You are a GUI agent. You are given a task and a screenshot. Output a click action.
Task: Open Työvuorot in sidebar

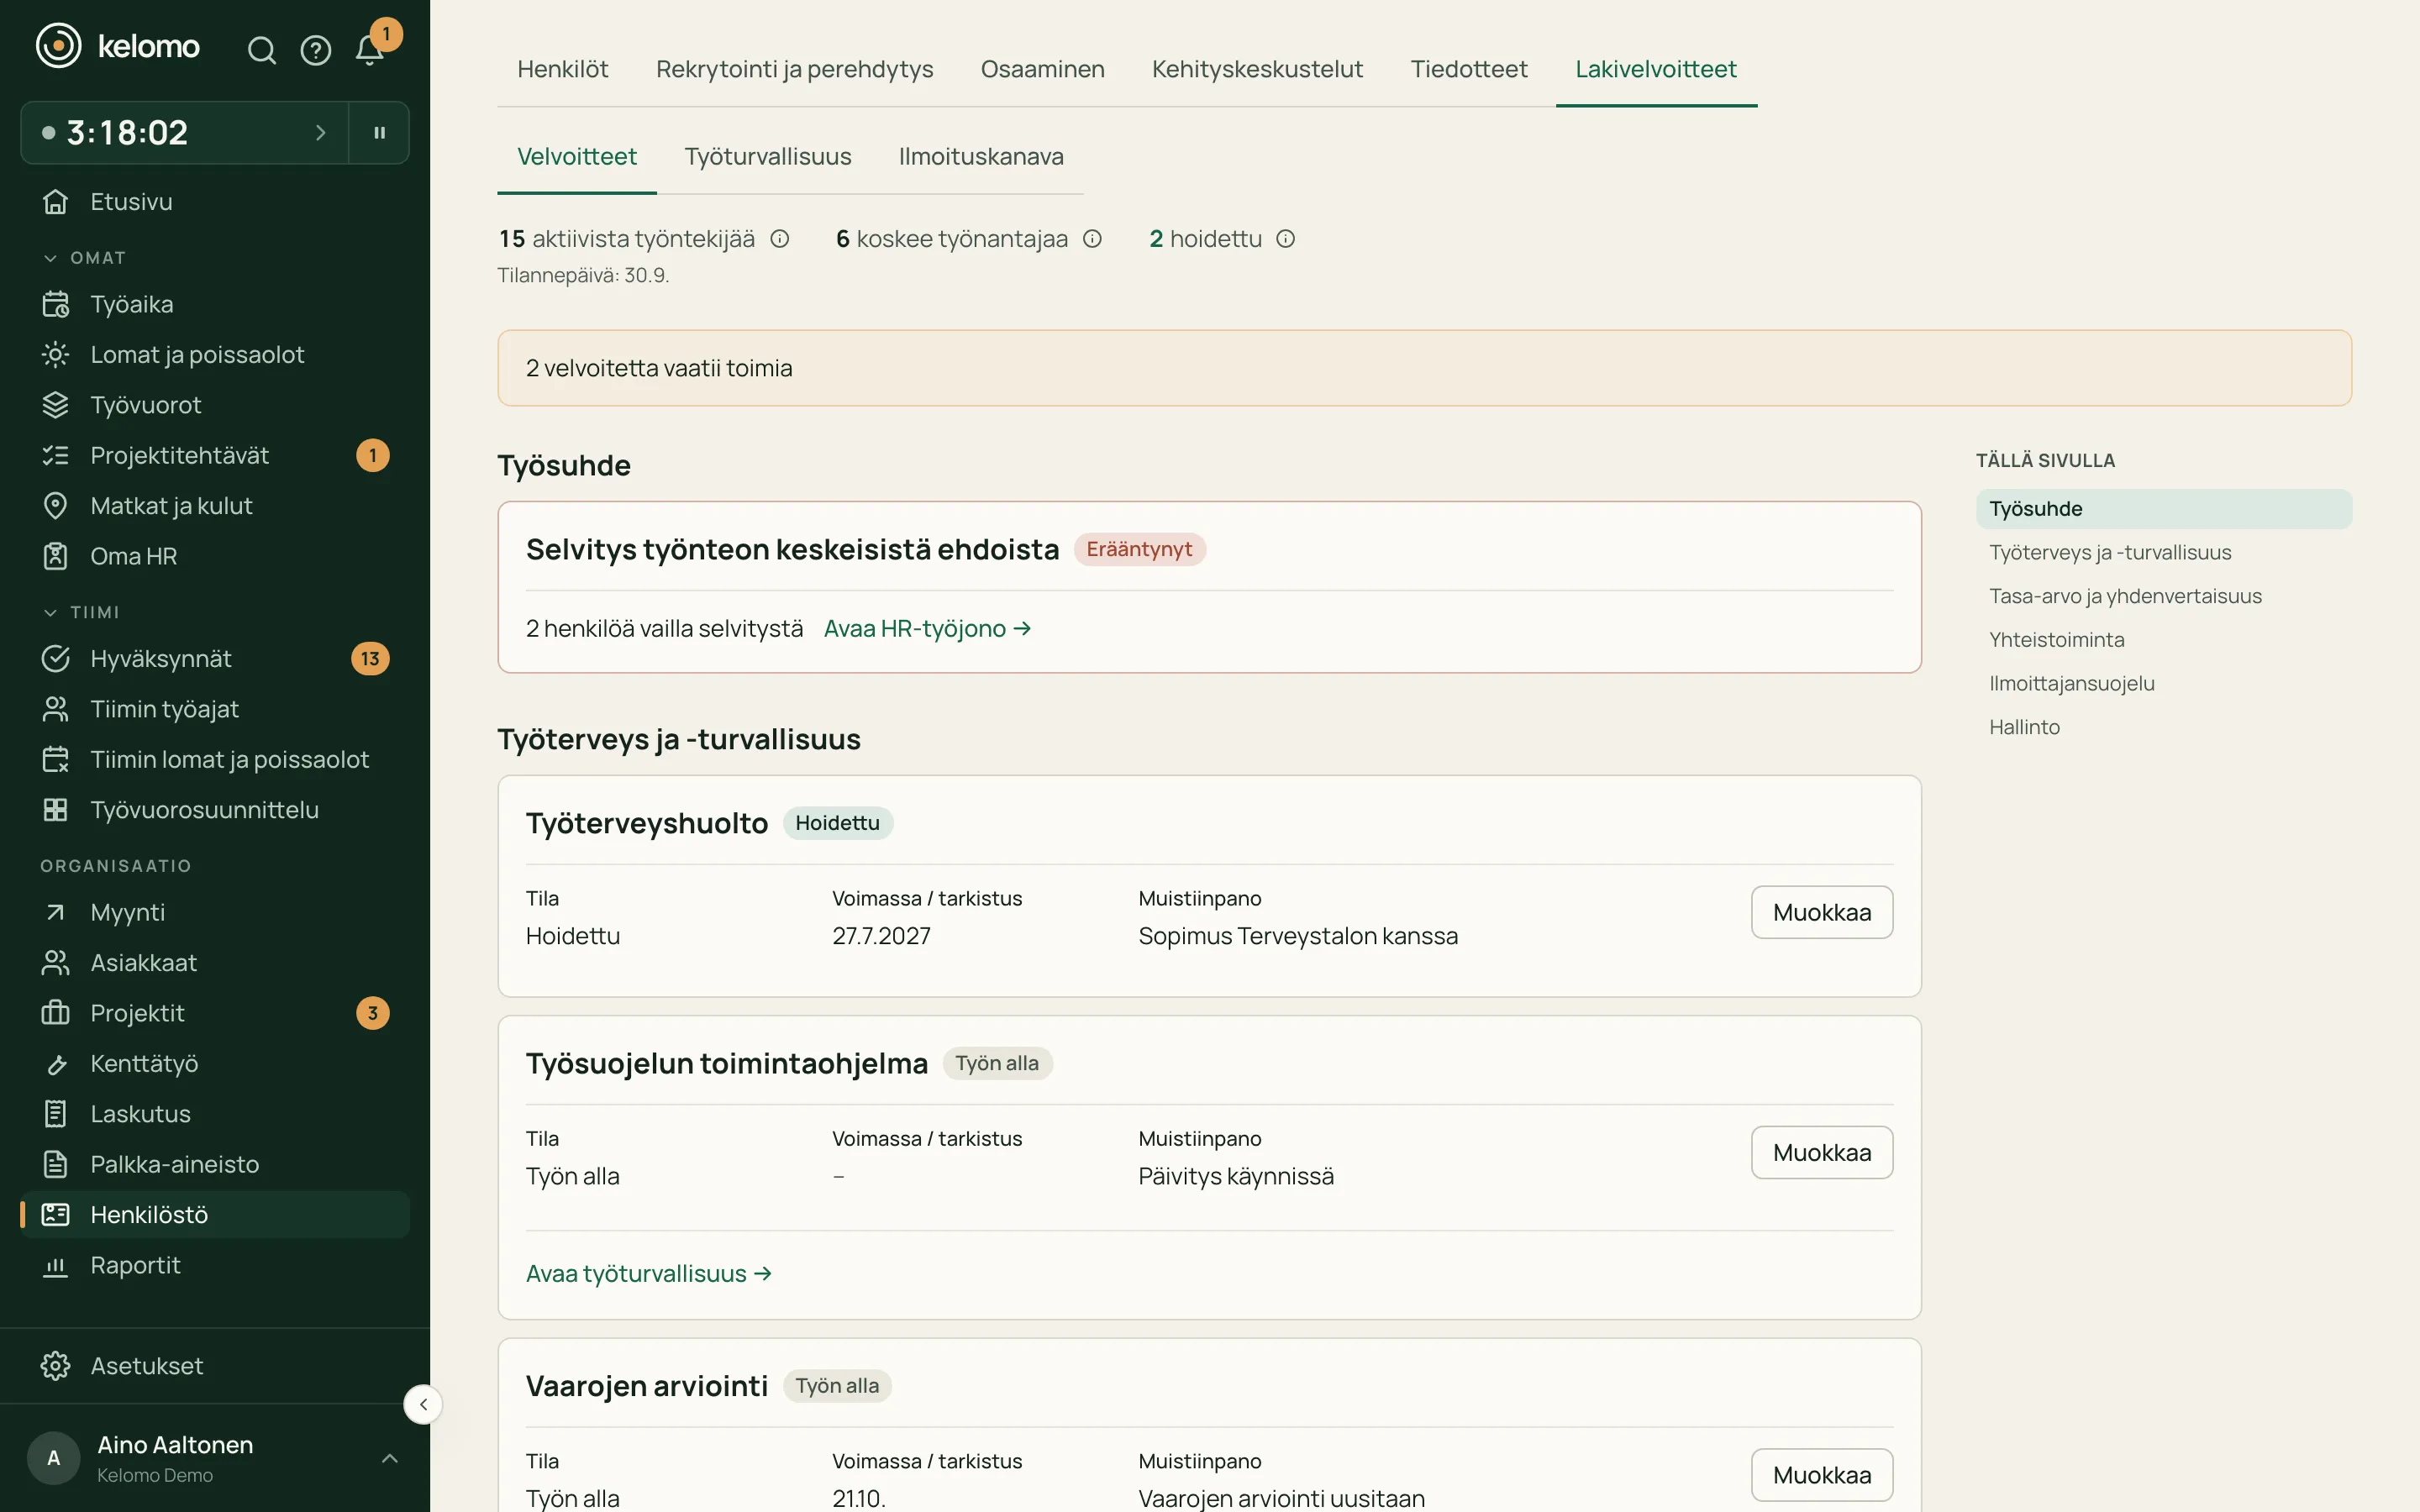coord(215,405)
